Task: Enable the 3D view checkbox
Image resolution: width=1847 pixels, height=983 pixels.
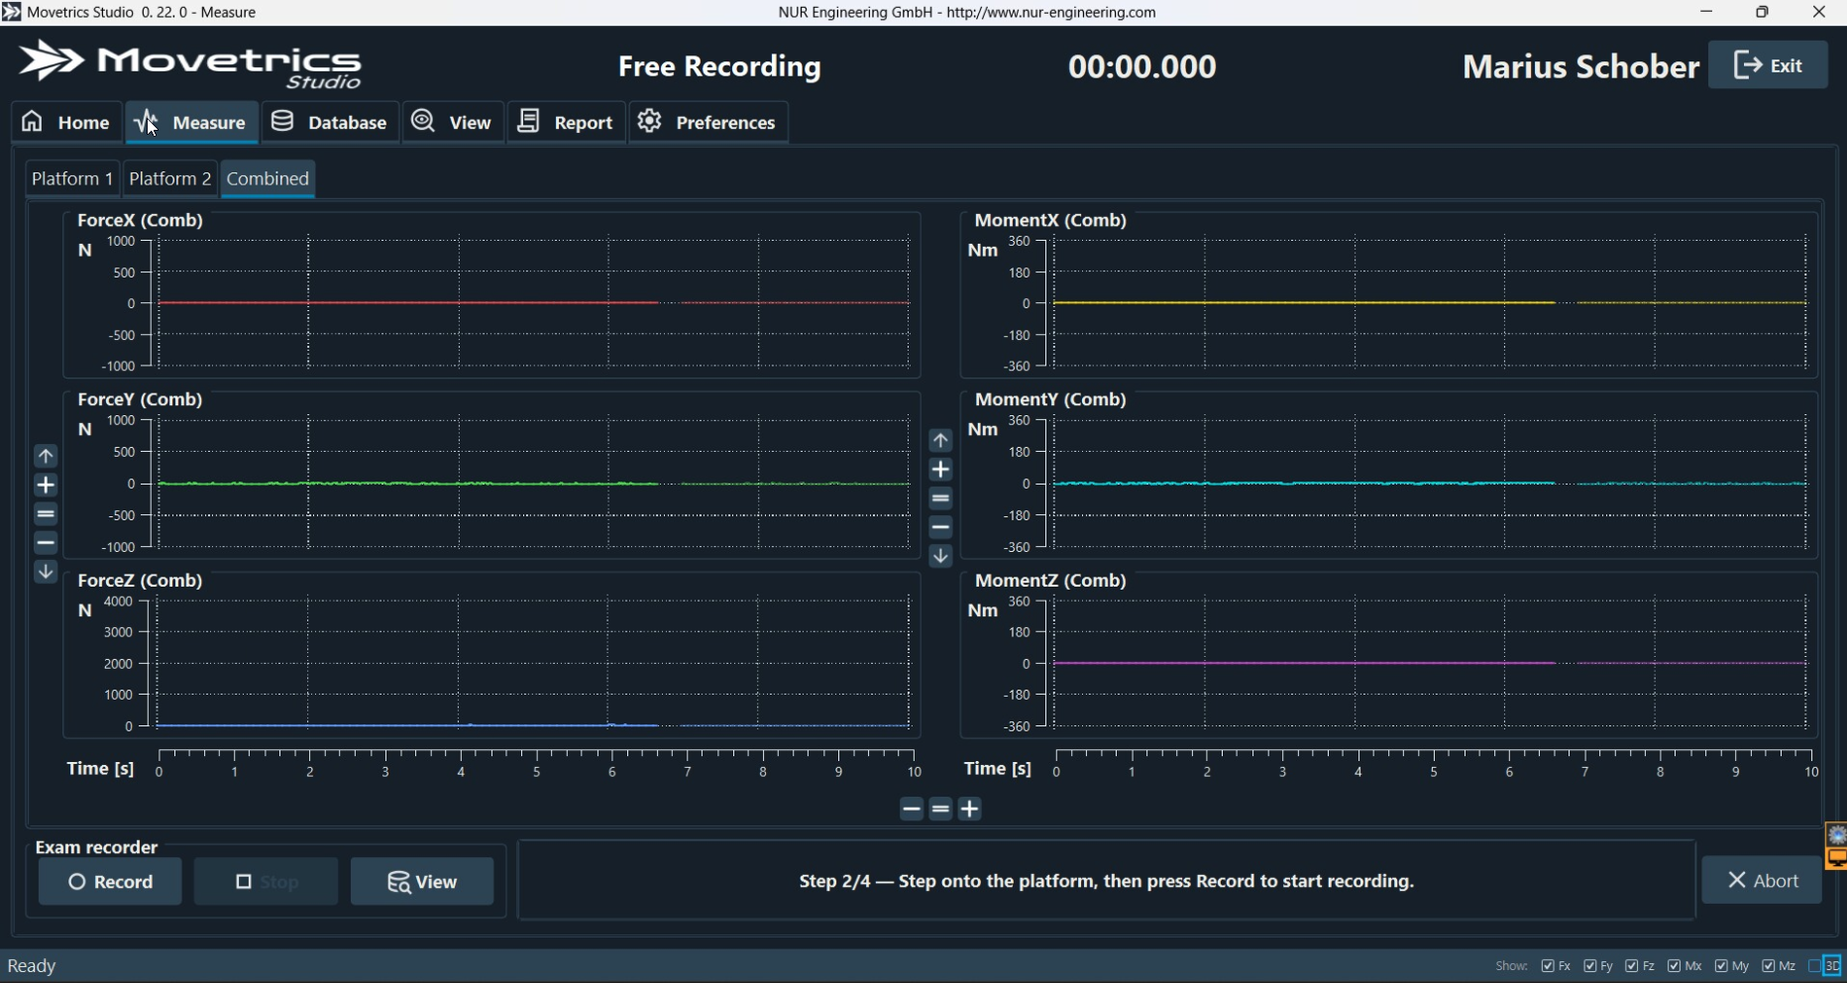Action: (1815, 966)
